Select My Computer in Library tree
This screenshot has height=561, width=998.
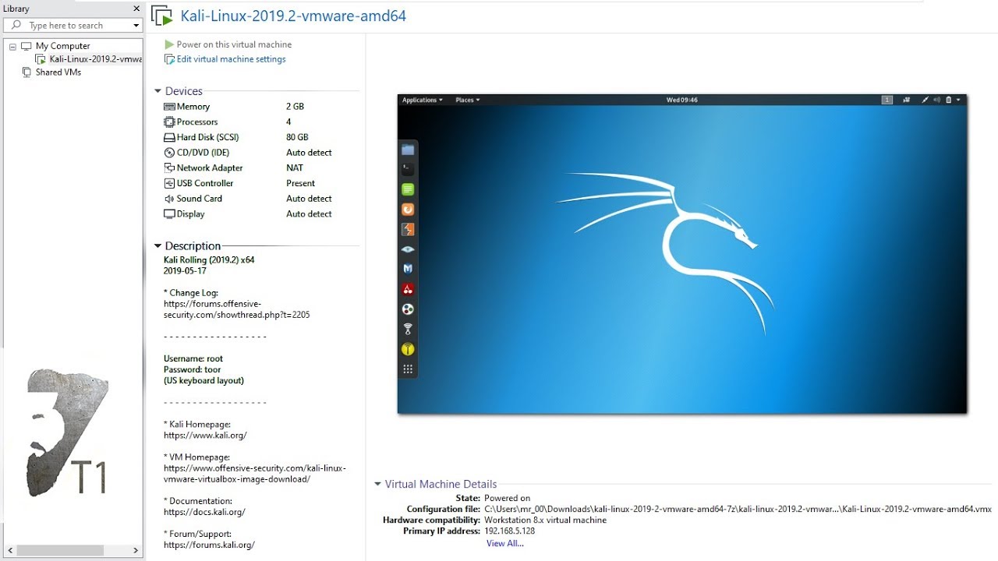63,46
